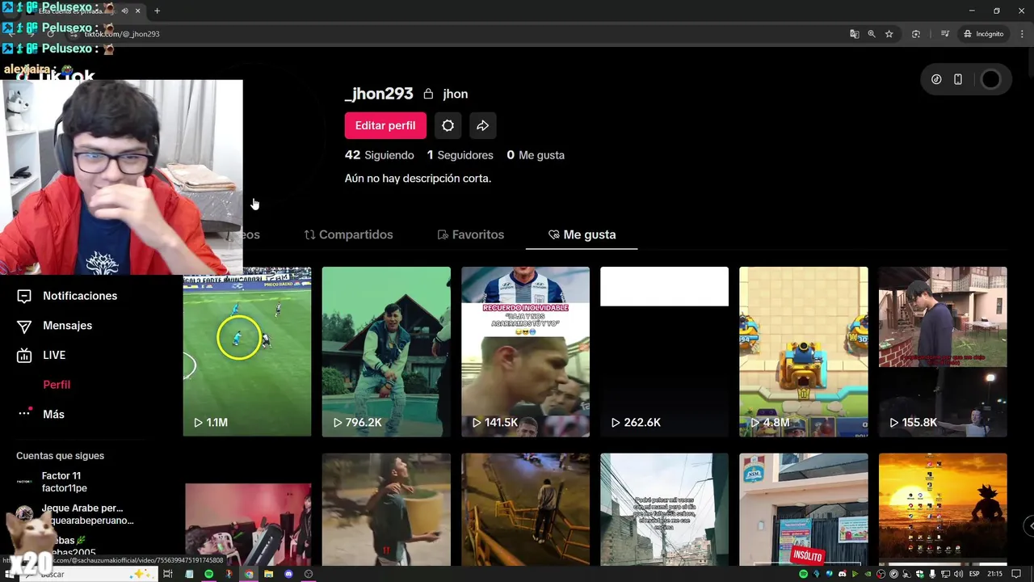Select the Me gusta tab
The image size is (1034, 582).
[x=582, y=234]
